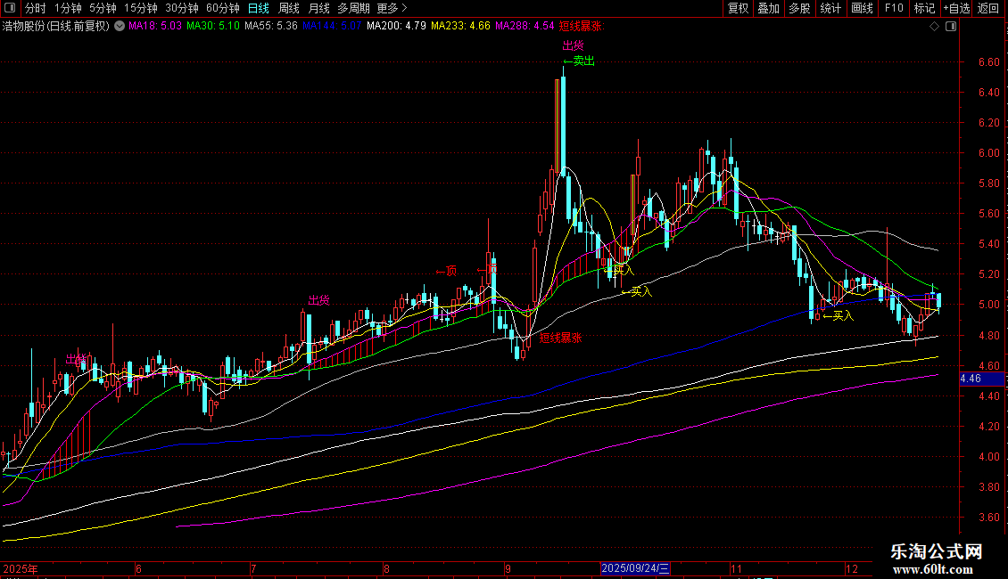Viewport: 1008px width, 579px height.
Task: Add stock via +自选 button
Action: [956, 8]
